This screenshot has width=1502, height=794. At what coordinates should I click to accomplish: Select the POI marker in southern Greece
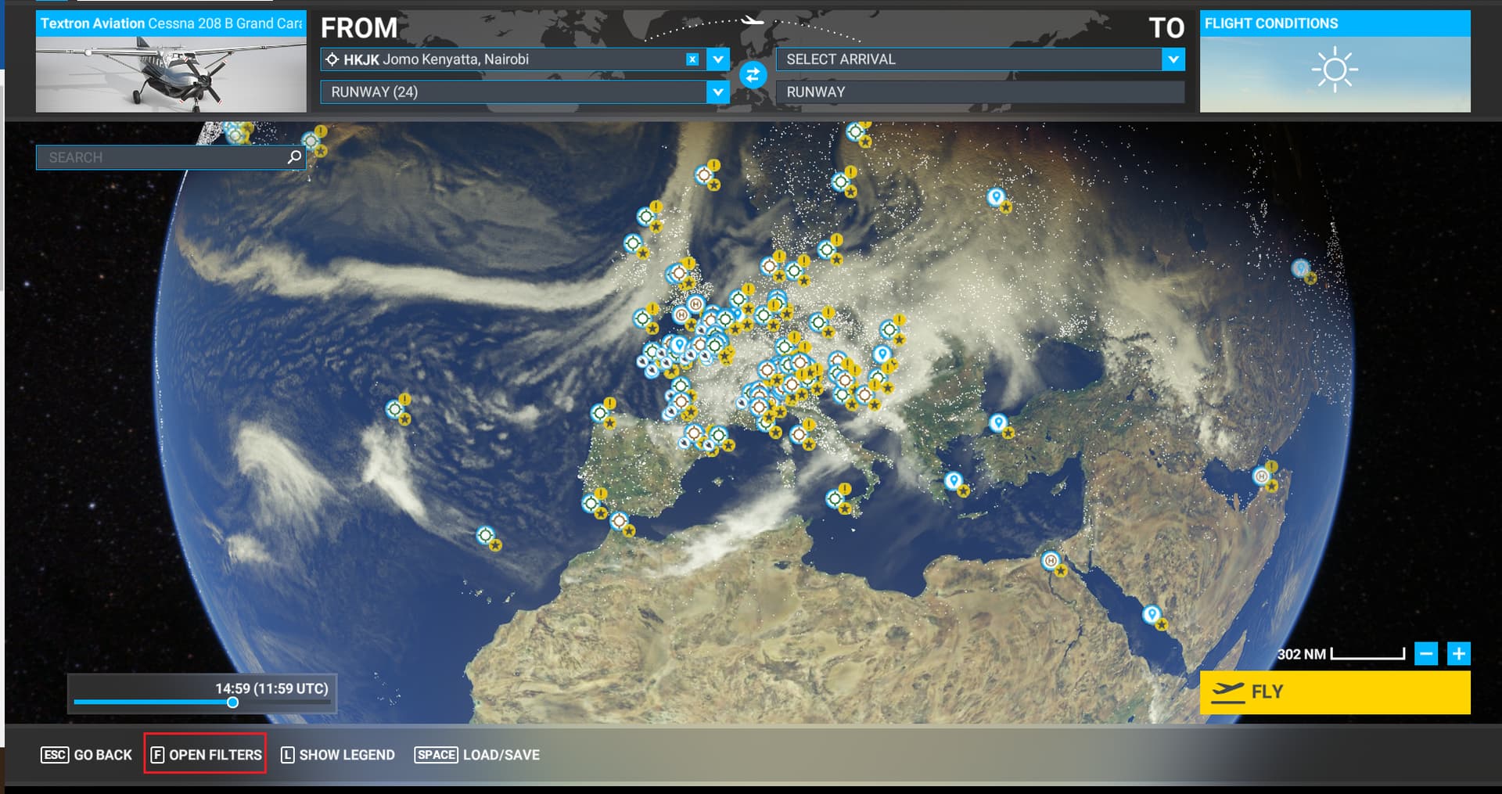click(953, 480)
